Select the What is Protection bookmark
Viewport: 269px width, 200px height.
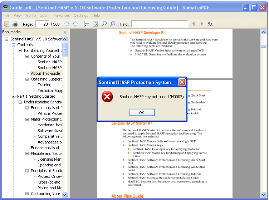[50, 113]
